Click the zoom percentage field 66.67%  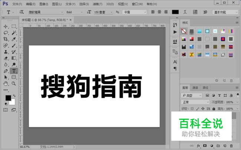click(x=25, y=147)
